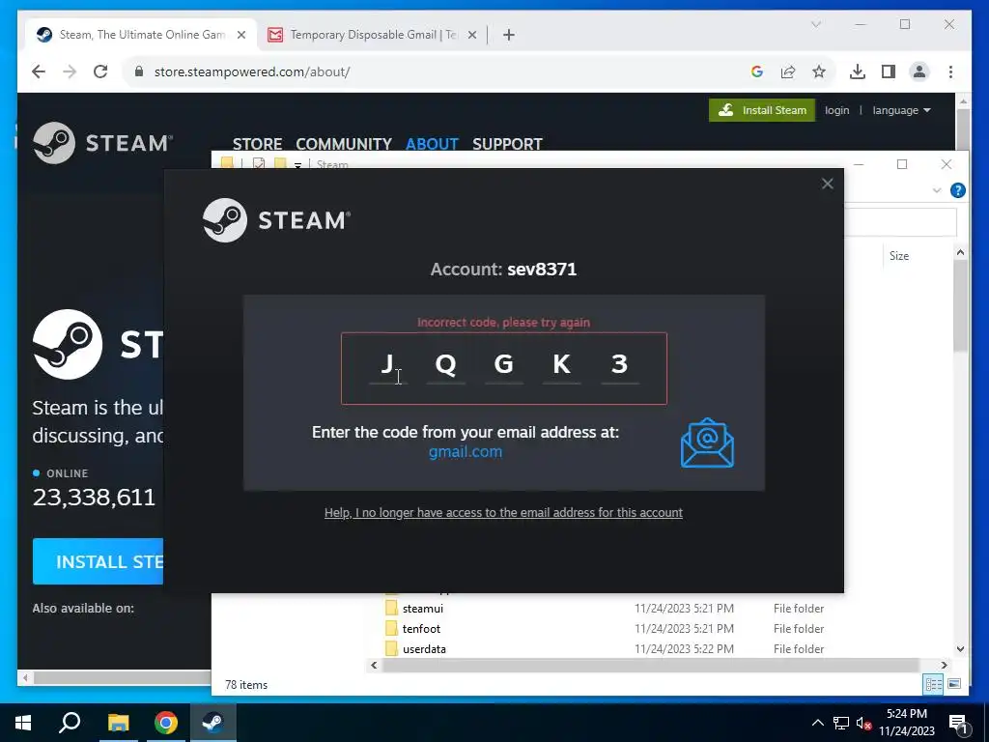Open the 'no longer have access' help link
The height and width of the screenshot is (742, 989).
pyautogui.click(x=503, y=512)
